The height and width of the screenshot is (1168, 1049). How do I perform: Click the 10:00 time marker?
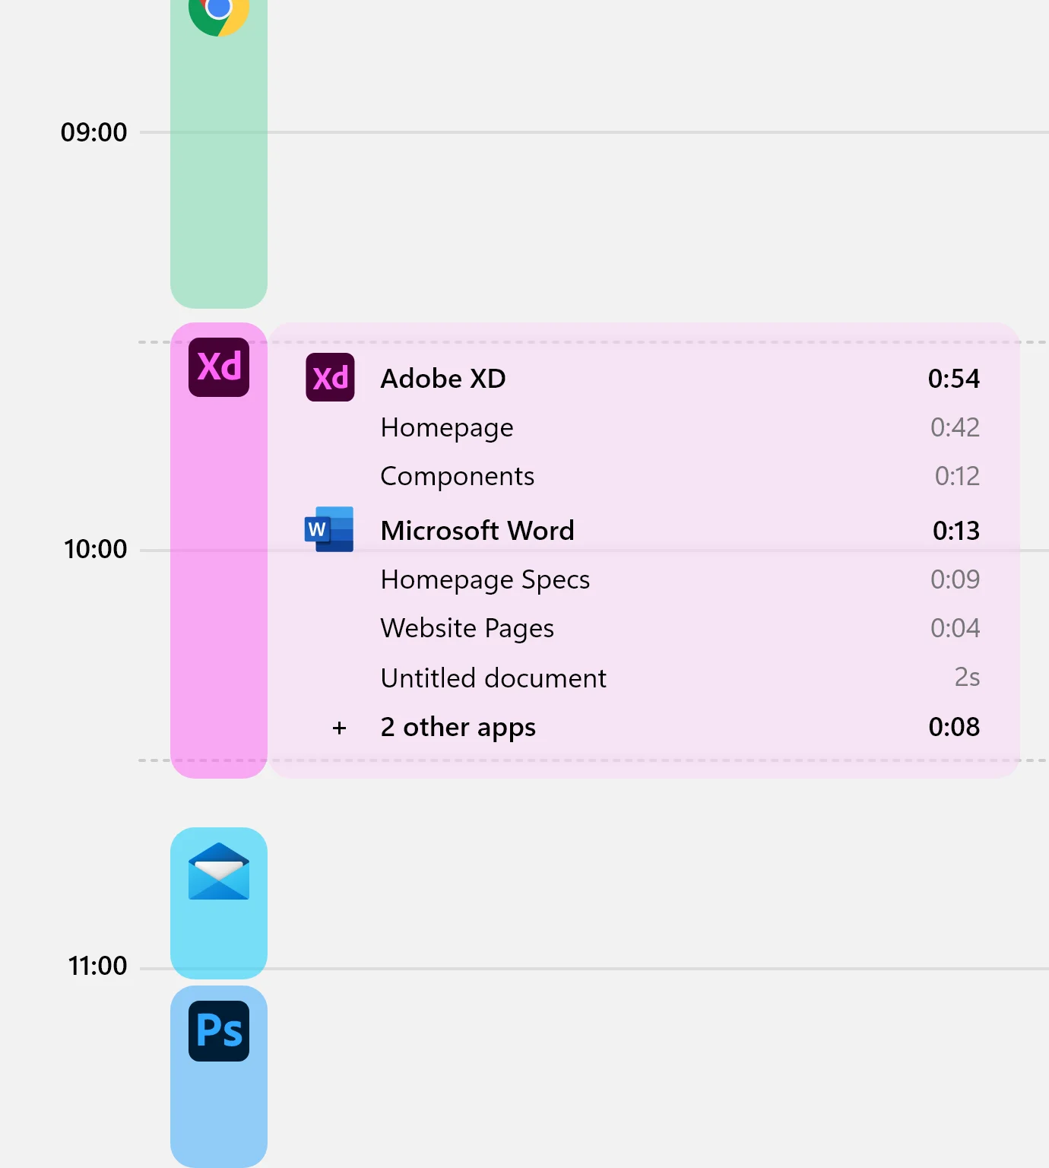click(x=95, y=549)
